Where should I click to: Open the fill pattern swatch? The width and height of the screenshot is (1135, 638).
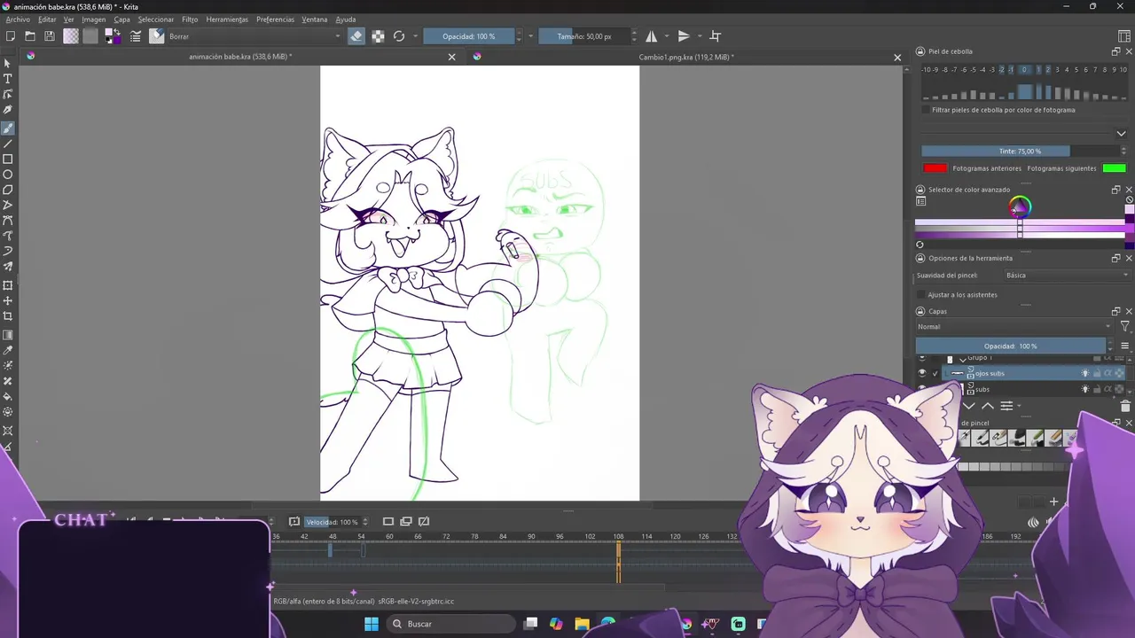click(x=90, y=36)
